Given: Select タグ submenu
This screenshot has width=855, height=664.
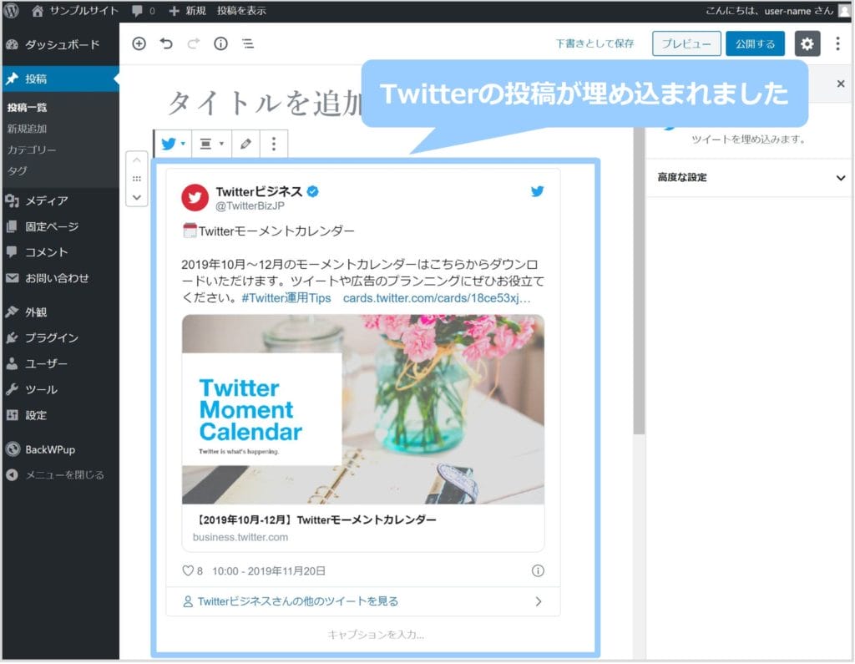Looking at the screenshot, I should point(17,170).
